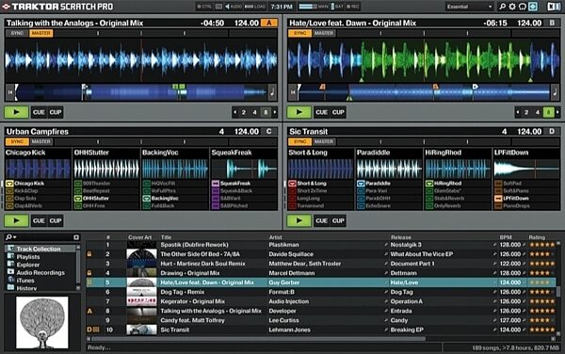
Task: Sort by the Title column header
Action: 166,237
